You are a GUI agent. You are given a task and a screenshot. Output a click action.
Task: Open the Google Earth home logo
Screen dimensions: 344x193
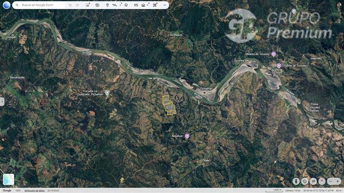[x=6, y=5]
